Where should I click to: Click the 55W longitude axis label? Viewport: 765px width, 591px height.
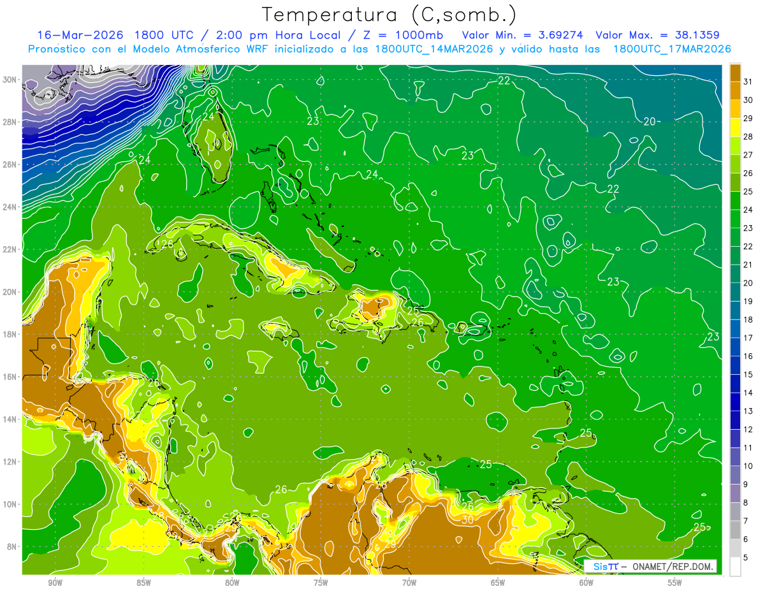tap(675, 583)
